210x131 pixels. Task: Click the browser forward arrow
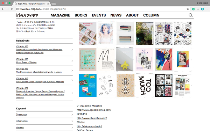pos(7,9)
